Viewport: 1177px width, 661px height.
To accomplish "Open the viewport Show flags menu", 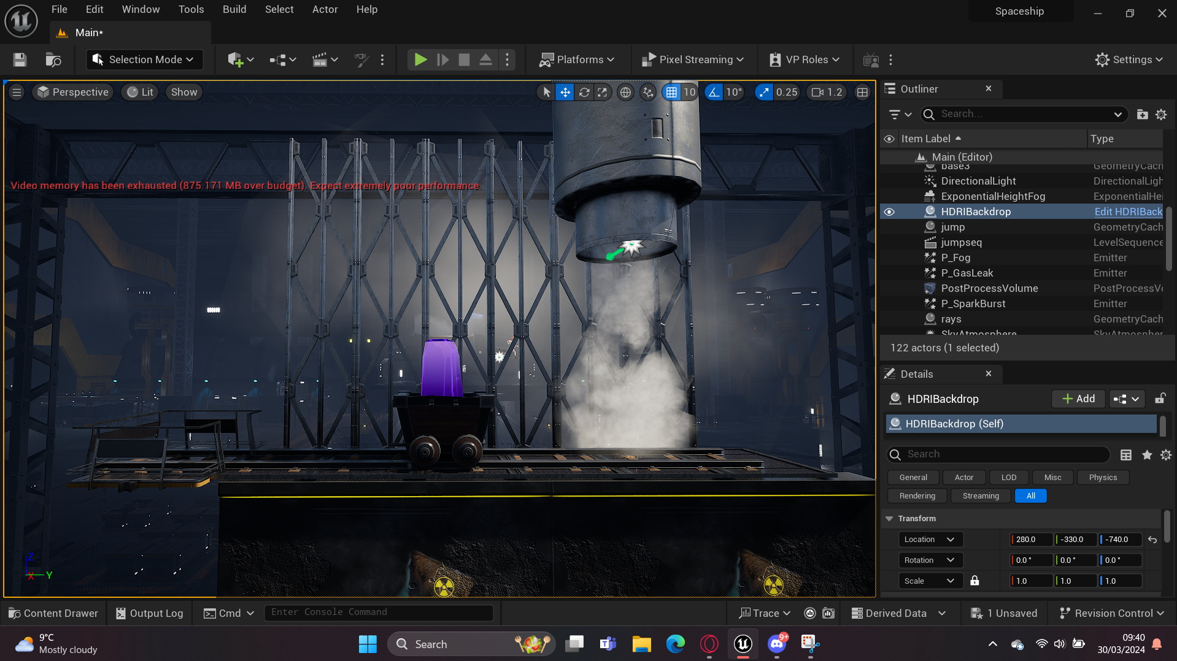I will 184,92.
